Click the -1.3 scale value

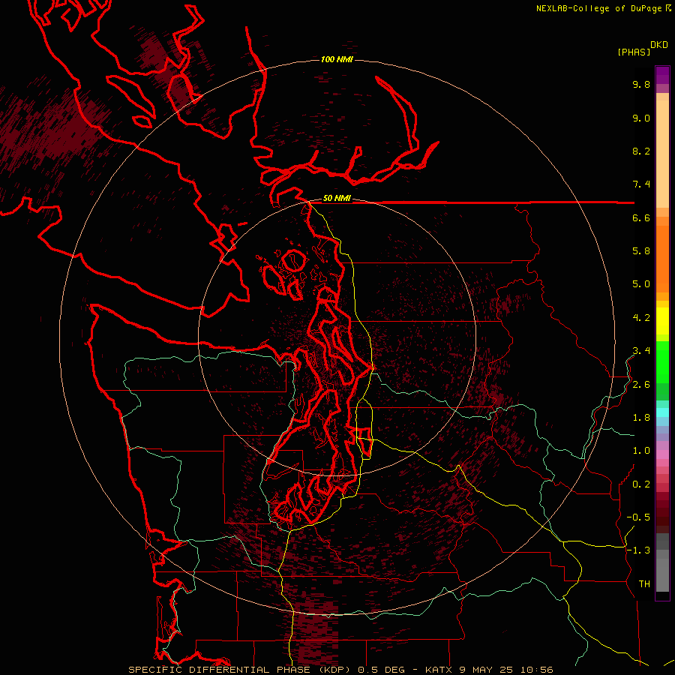click(x=638, y=550)
